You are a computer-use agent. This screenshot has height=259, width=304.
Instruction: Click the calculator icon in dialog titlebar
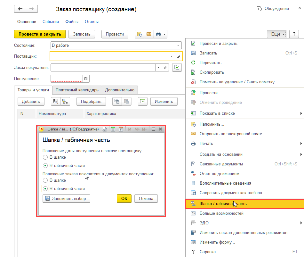[113, 129]
